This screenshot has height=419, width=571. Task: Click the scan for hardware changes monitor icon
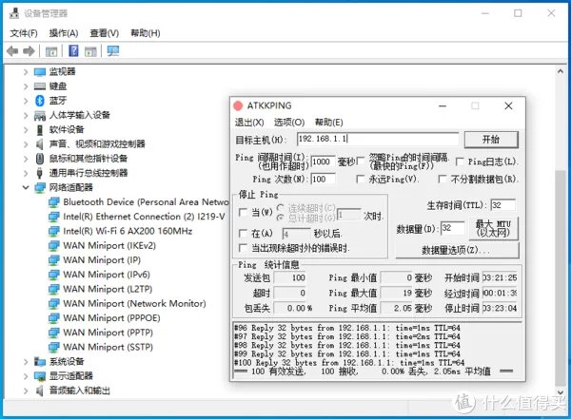[x=113, y=50]
